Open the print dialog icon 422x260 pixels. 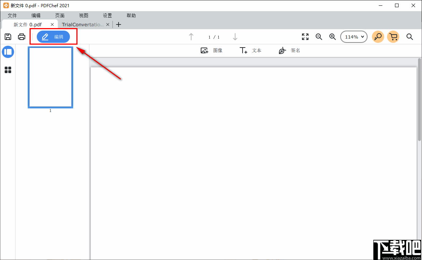click(22, 36)
